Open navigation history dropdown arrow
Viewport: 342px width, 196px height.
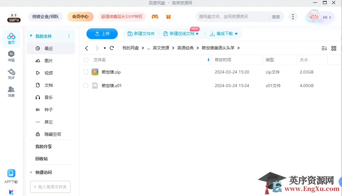point(105,48)
